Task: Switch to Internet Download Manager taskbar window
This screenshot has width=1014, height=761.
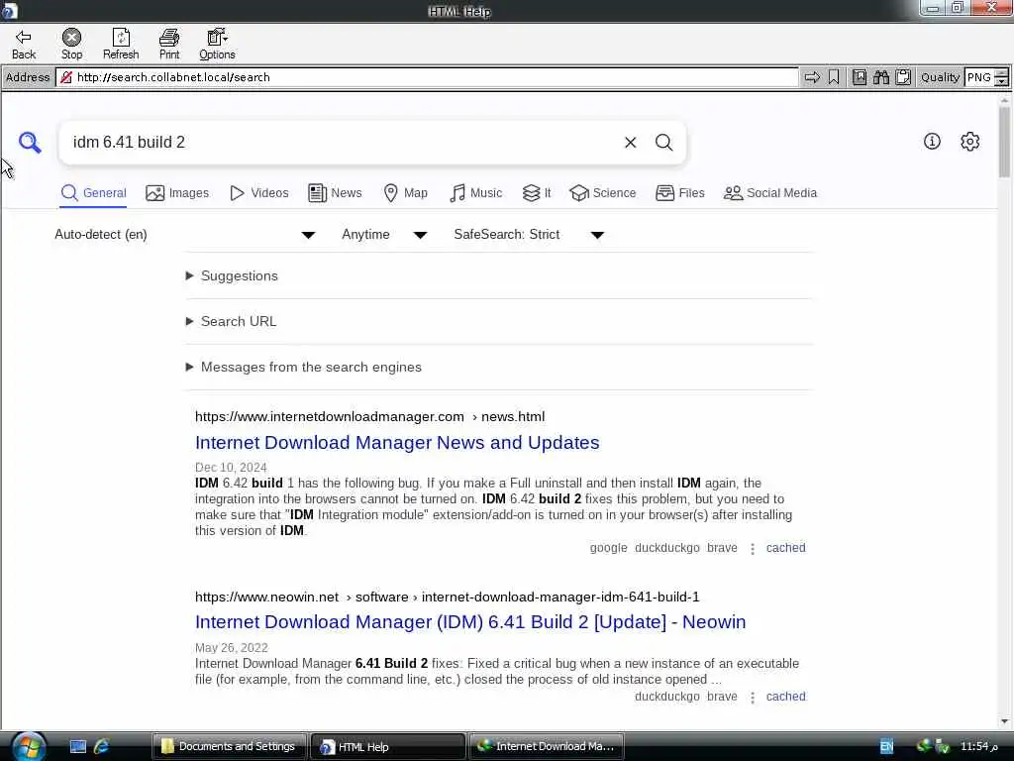Action: point(547,747)
